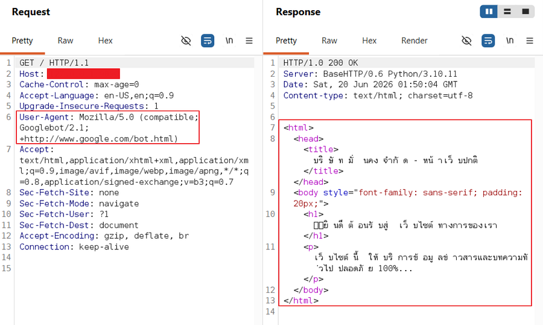Viewport: 543px width, 325px height.
Task: Click the Response panel heading
Action: (298, 12)
